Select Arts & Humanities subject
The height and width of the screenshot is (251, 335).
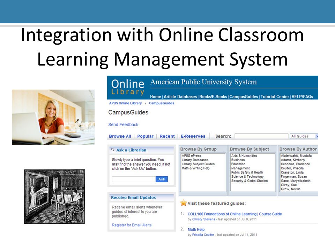(244, 155)
